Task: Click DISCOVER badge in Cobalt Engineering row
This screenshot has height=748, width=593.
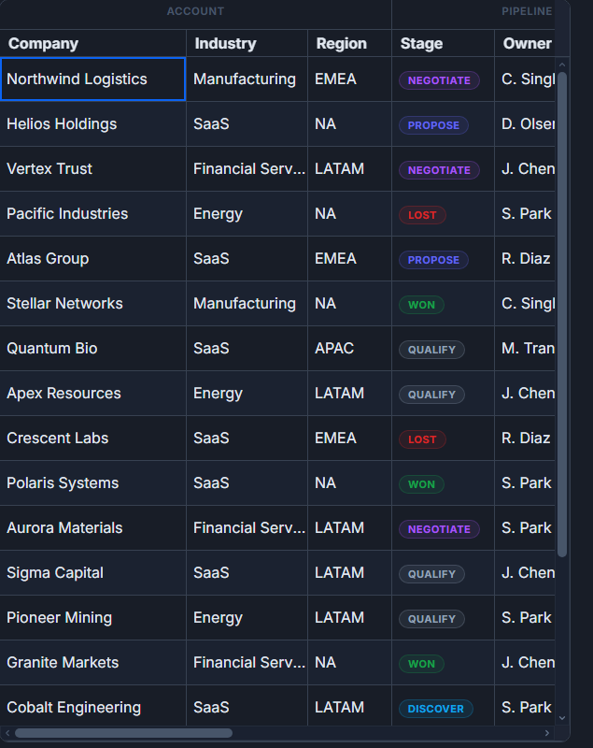Action: point(436,709)
